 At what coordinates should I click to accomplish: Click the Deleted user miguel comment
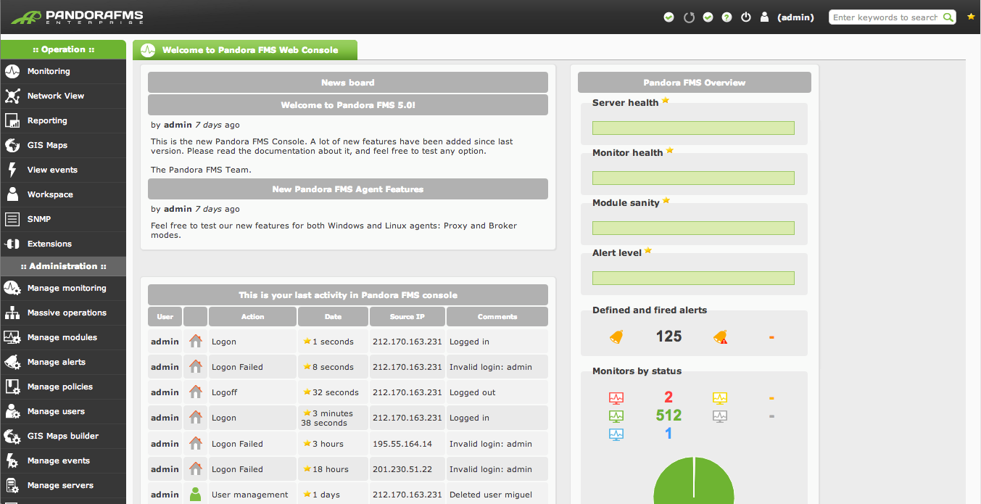(491, 495)
